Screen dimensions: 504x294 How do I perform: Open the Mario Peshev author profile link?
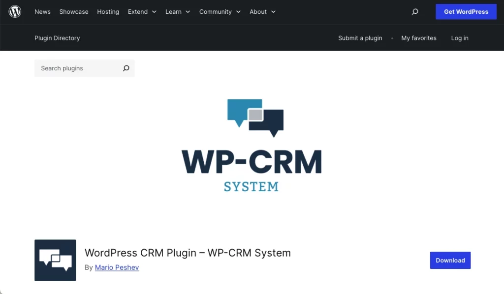117,267
